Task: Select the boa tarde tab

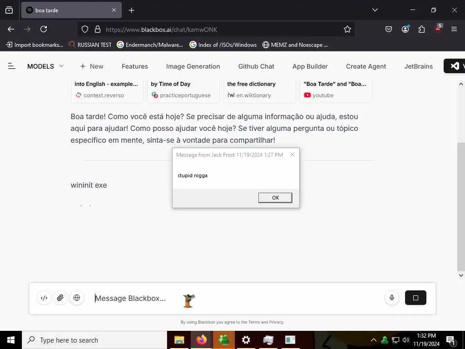Action: [71, 10]
